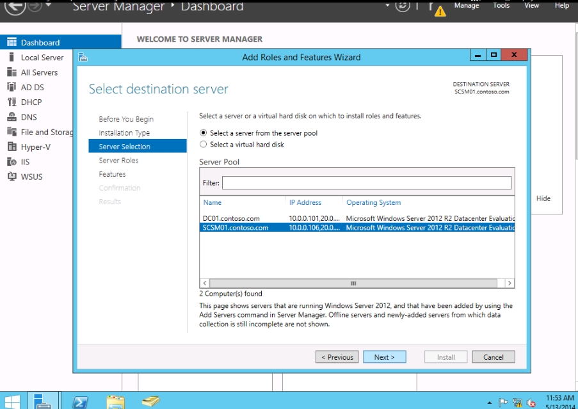Click in the server Filter field

[x=366, y=183]
